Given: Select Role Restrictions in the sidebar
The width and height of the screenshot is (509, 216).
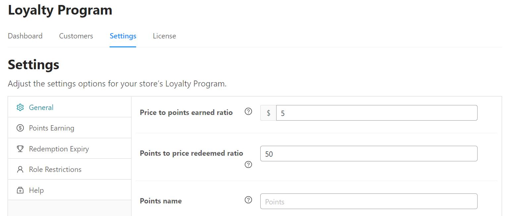Looking at the screenshot, I should click(55, 169).
